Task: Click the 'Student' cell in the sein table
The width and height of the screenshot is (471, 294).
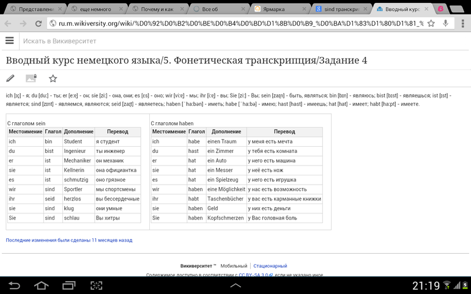Action: click(x=78, y=141)
